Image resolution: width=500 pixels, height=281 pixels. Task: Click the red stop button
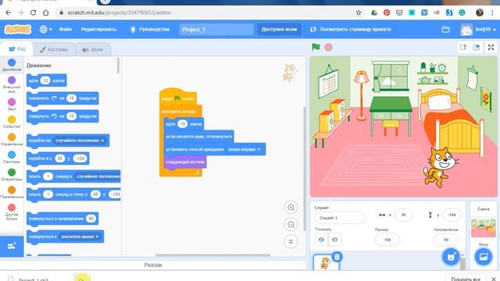coord(328,47)
